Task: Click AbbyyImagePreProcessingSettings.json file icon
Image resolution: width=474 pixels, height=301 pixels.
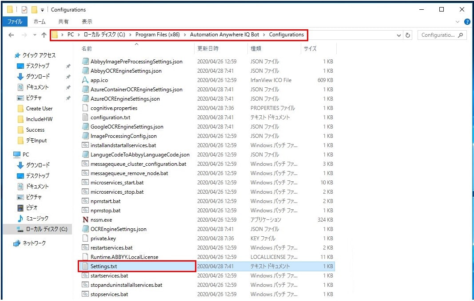Action: pos(86,62)
